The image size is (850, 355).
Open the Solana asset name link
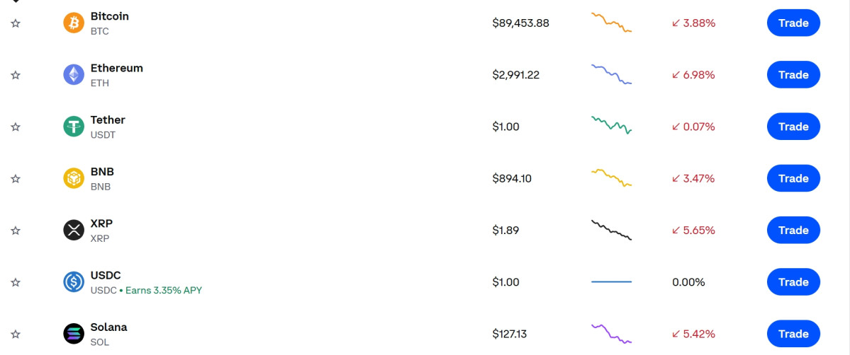(108, 327)
